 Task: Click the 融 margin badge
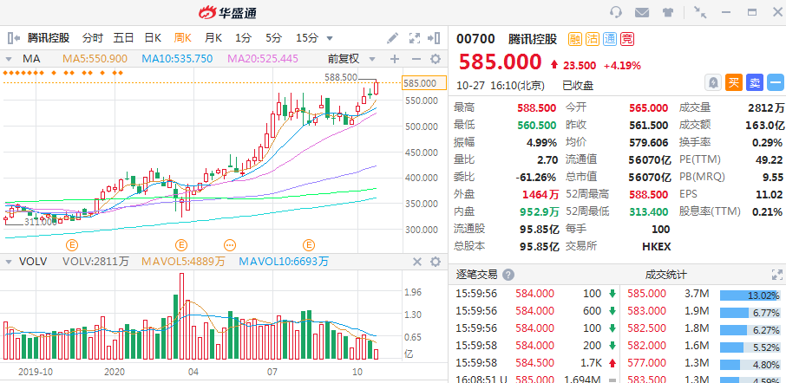coord(574,38)
